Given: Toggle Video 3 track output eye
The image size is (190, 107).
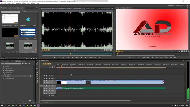Looking at the screenshot, I should (44, 76).
